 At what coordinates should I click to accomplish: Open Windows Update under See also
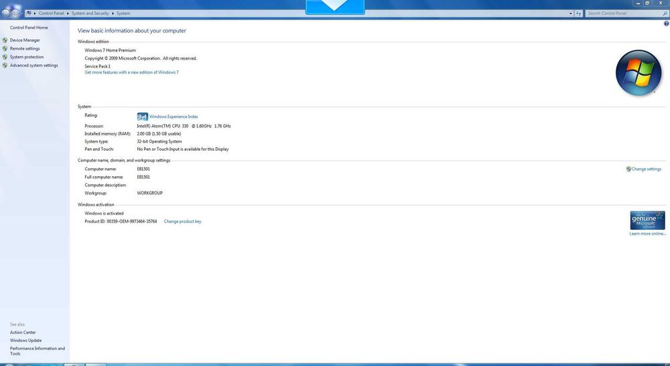(x=25, y=341)
